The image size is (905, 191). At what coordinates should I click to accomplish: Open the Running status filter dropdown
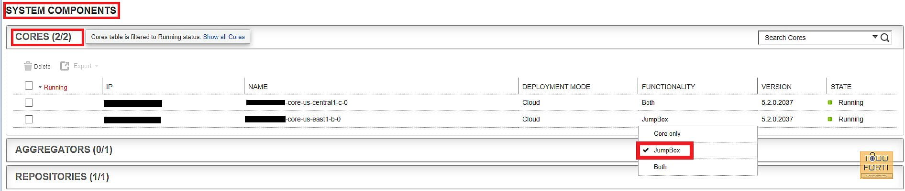click(x=53, y=87)
